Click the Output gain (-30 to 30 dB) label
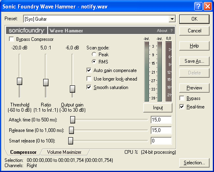Image resolution: width=214 pixels, height=172 pixels. point(72,107)
